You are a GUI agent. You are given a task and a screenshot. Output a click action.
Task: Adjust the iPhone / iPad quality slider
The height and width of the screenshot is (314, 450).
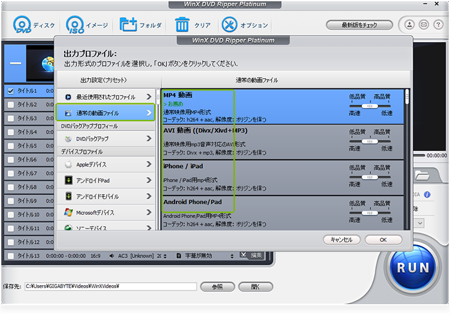coord(370,177)
